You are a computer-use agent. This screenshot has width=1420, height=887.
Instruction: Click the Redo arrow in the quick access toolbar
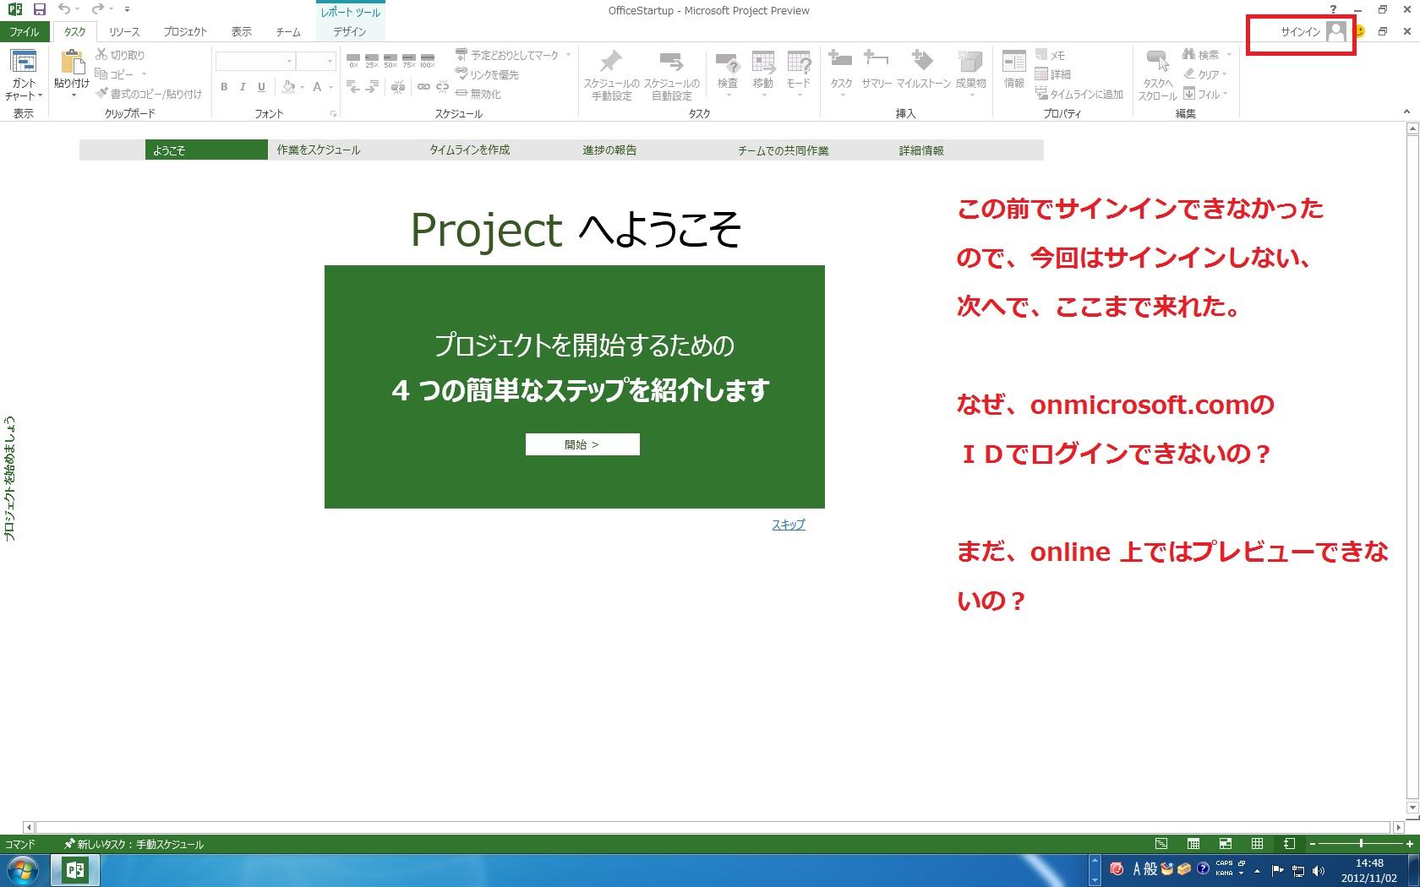tap(97, 10)
